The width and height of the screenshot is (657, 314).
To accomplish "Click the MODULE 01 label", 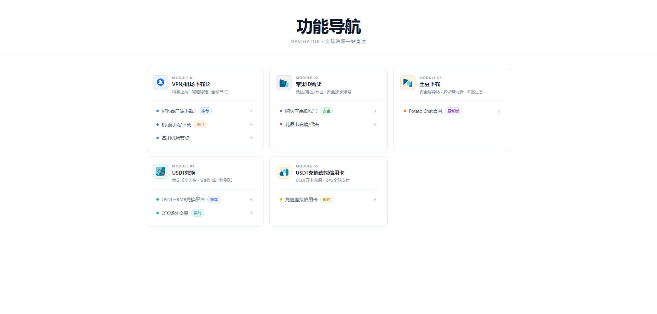I will (183, 78).
